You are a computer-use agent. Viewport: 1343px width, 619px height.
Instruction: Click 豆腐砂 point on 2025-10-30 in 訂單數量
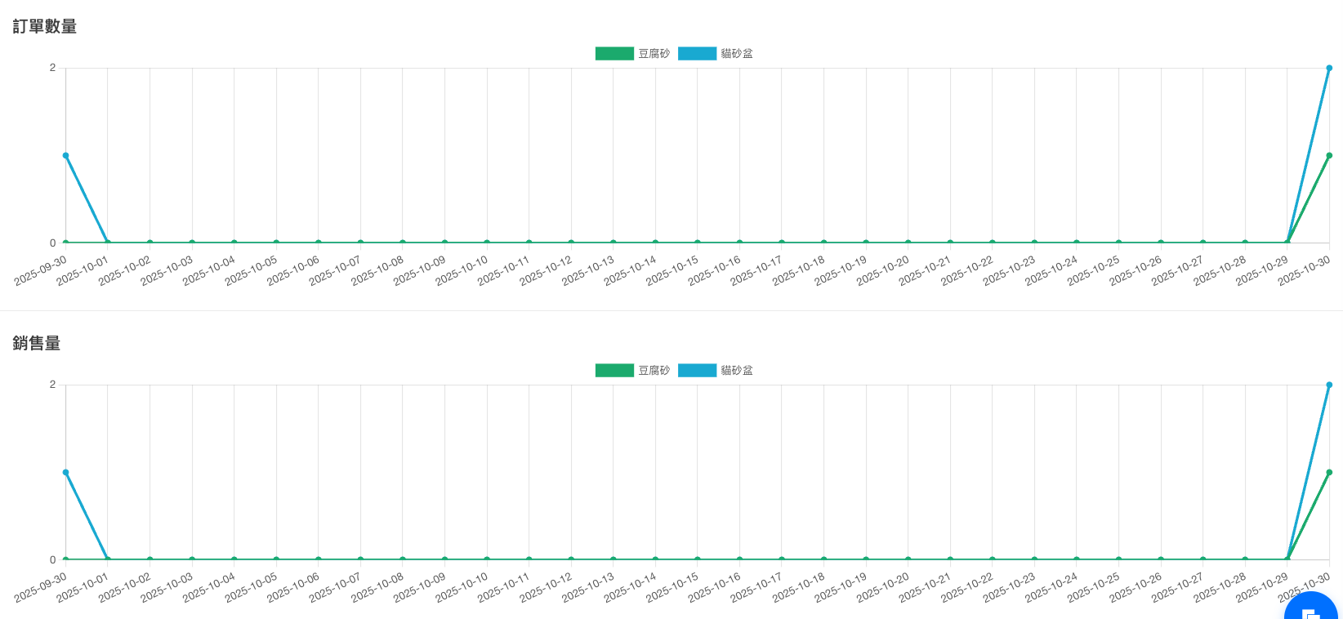tap(1329, 155)
